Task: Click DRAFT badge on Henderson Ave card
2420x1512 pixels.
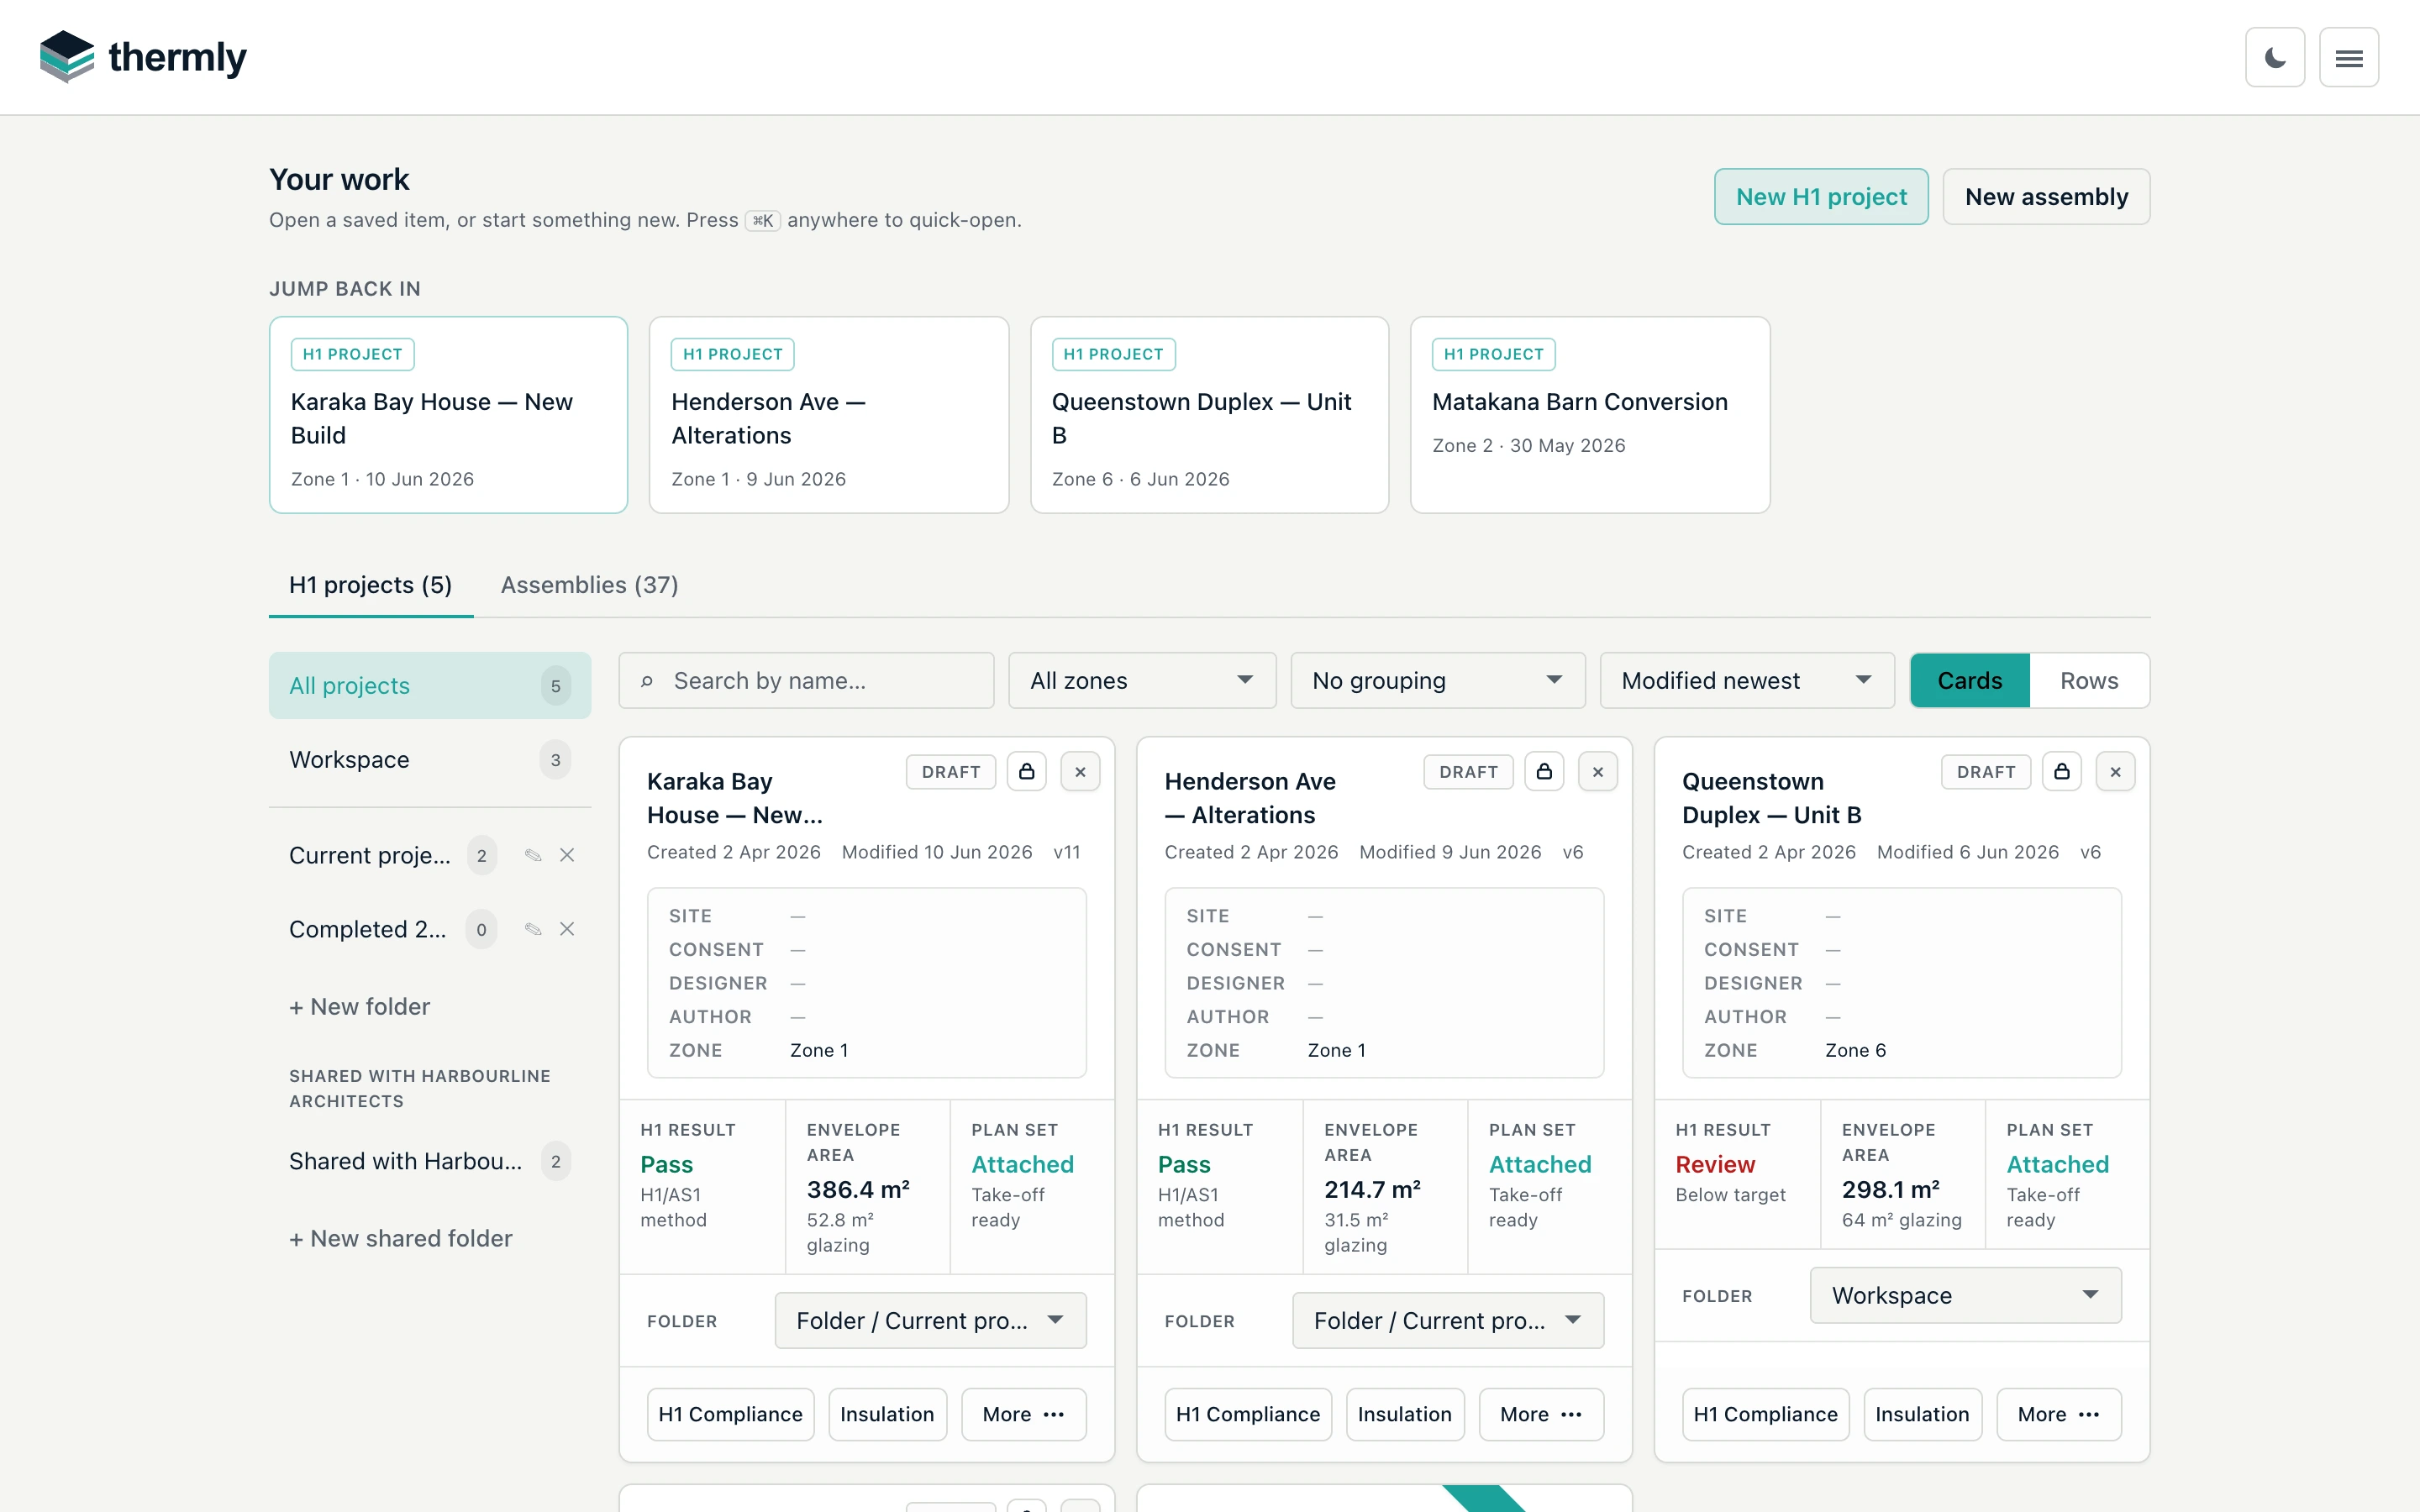Action: 1468,771
